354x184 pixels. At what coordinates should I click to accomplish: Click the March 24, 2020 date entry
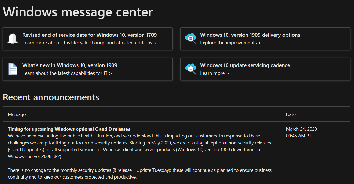pyautogui.click(x=301, y=129)
